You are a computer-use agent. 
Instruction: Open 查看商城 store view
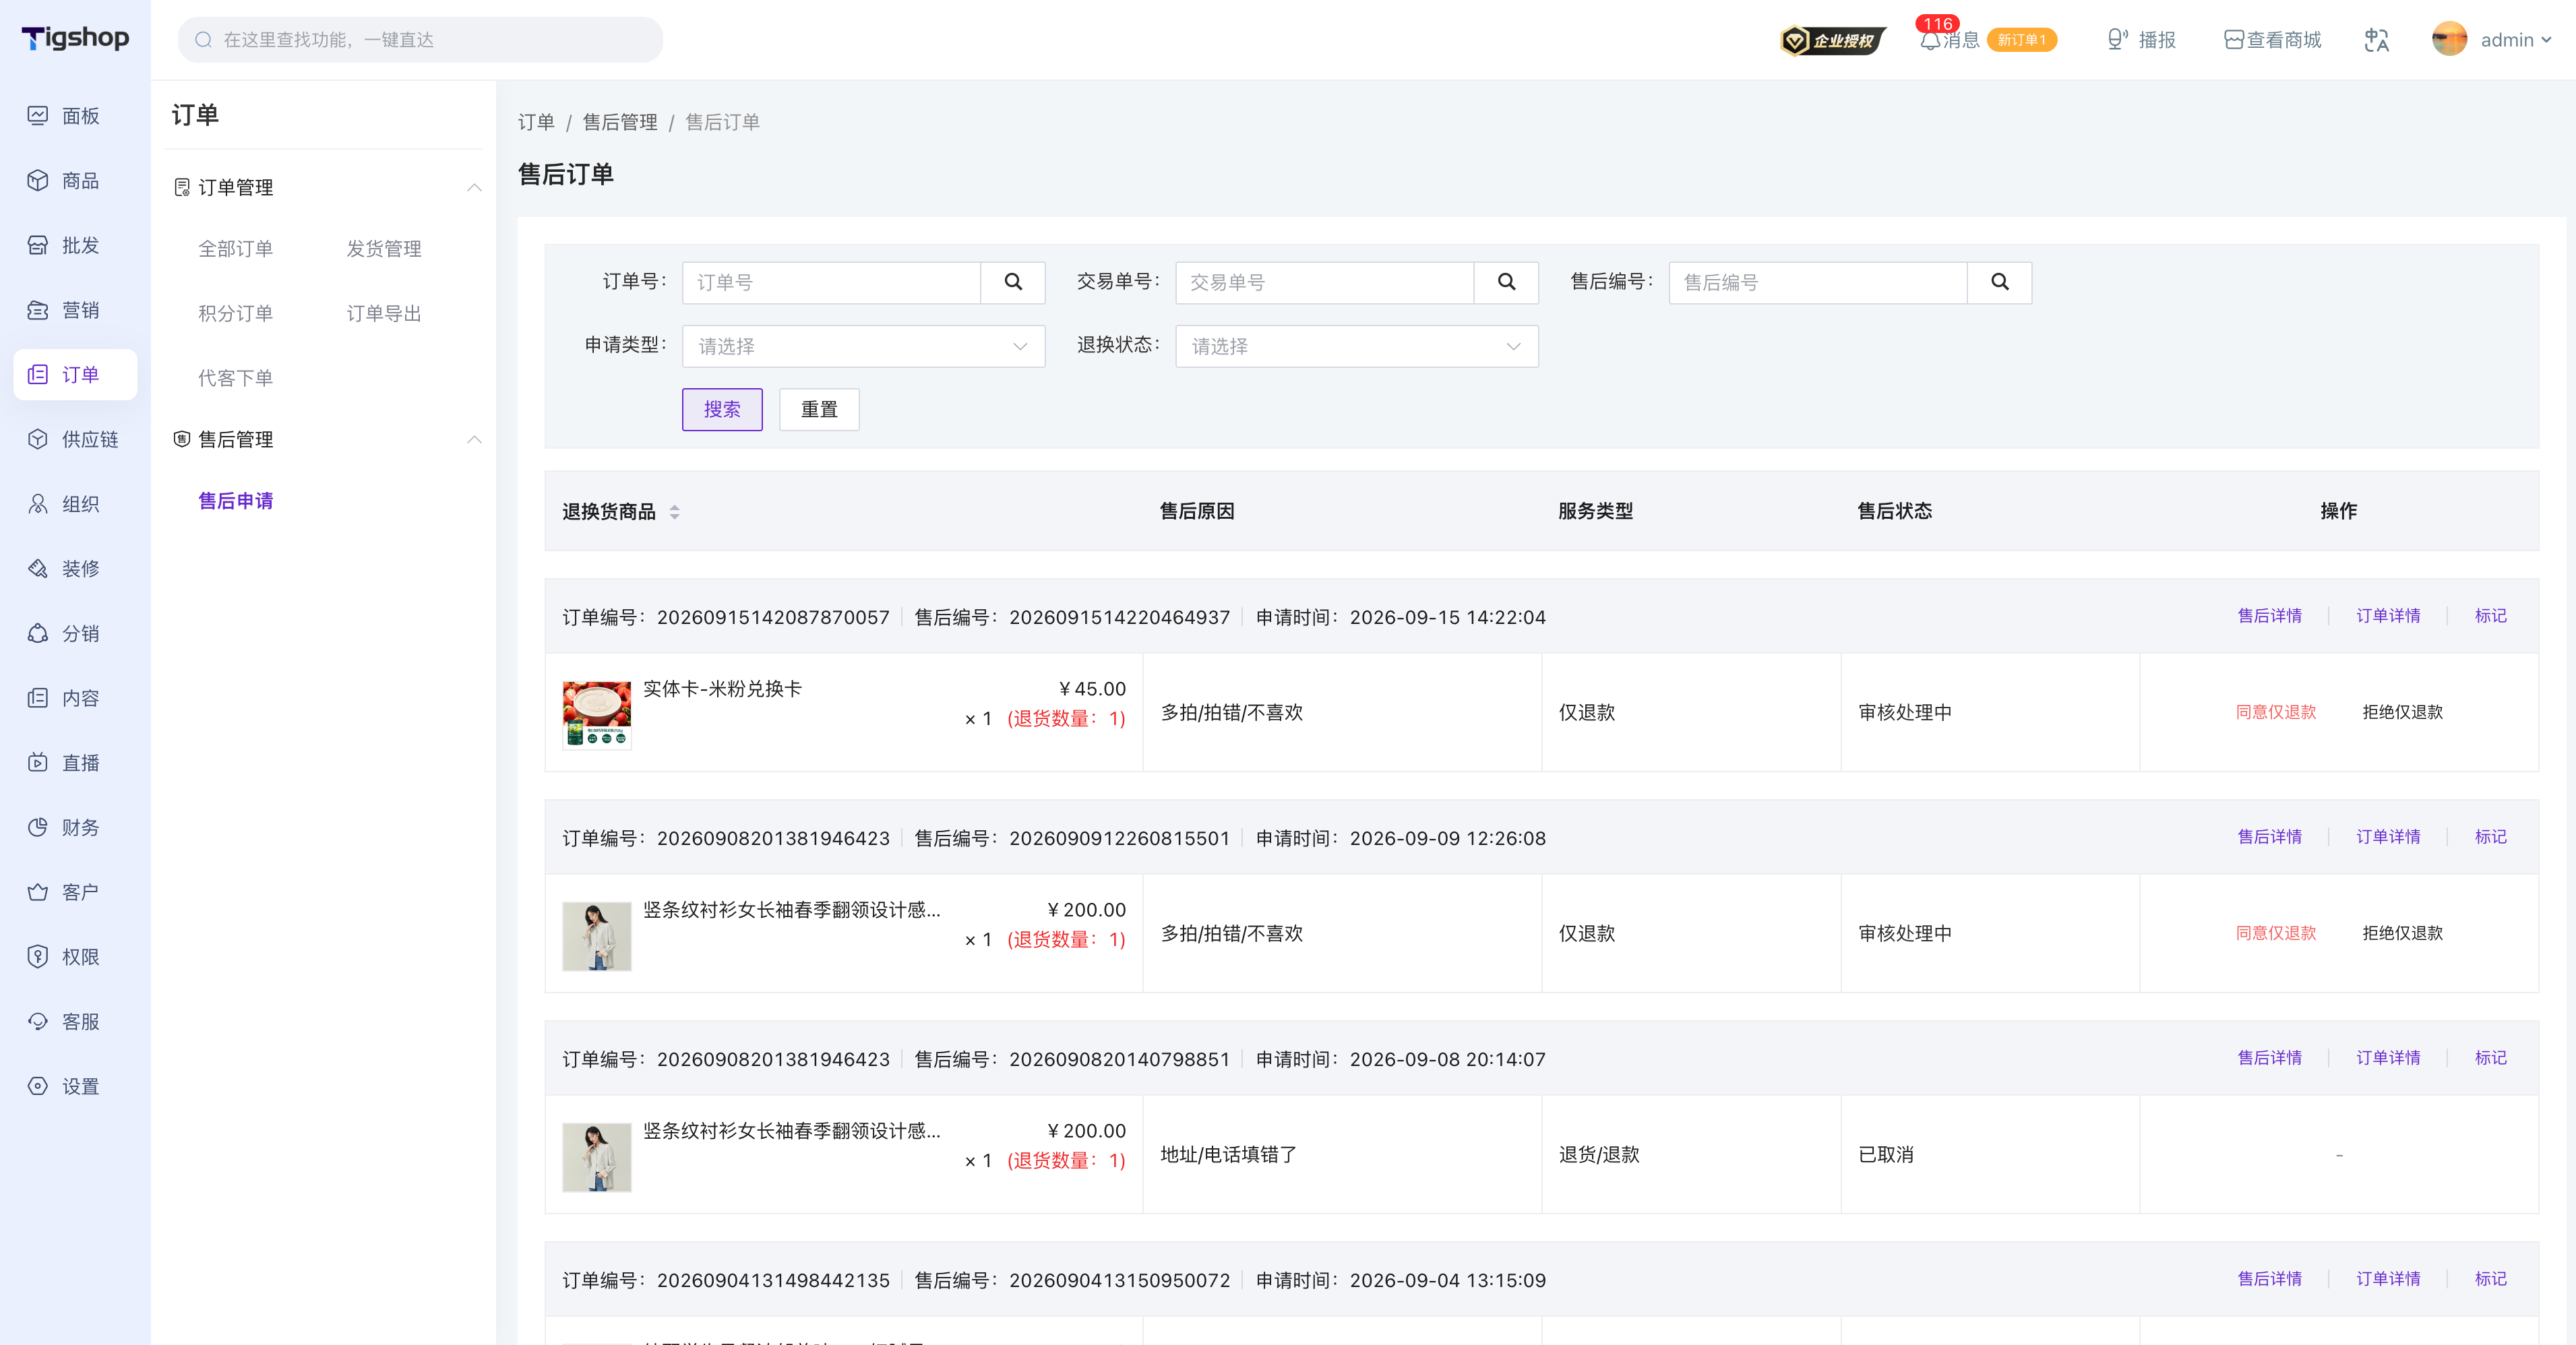[2272, 40]
